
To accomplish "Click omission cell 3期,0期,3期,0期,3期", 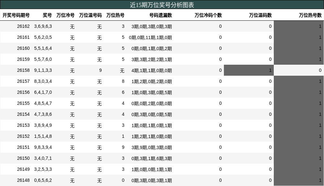I will 152,27.
